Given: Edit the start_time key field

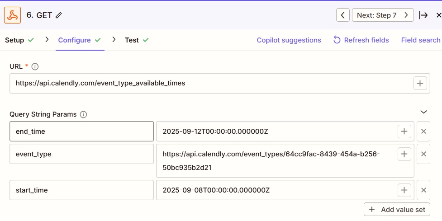Looking at the screenshot, I should tap(81, 190).
